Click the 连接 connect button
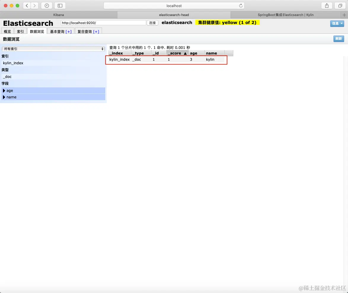The height and width of the screenshot is (293, 348). point(152,23)
